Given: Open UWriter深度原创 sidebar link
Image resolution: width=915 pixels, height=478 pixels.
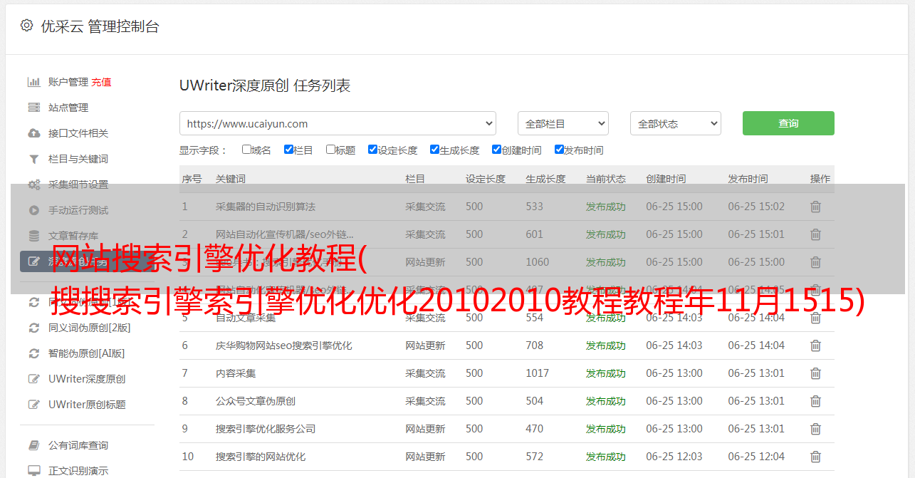Looking at the screenshot, I should coord(87,379).
